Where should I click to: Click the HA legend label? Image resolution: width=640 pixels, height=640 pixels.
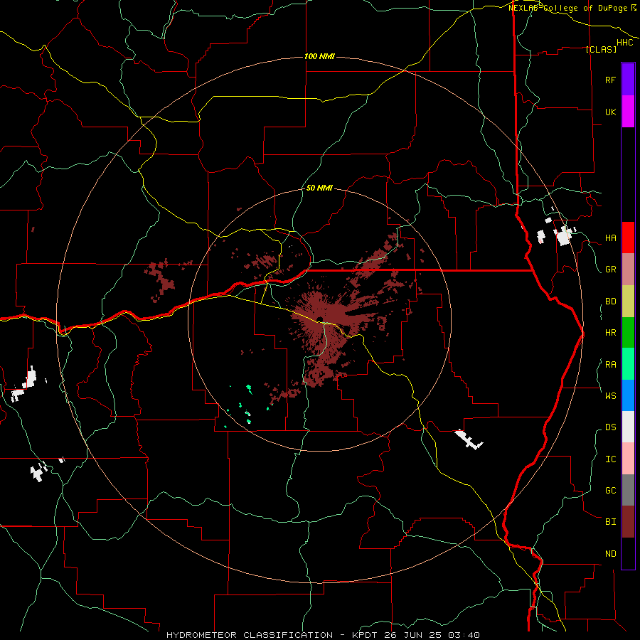click(610, 238)
